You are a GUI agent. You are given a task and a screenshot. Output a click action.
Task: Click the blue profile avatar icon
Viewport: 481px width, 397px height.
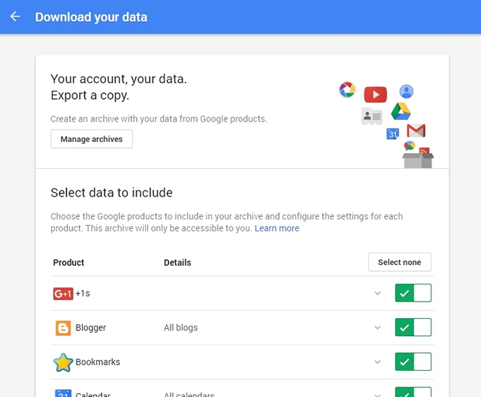click(x=406, y=92)
